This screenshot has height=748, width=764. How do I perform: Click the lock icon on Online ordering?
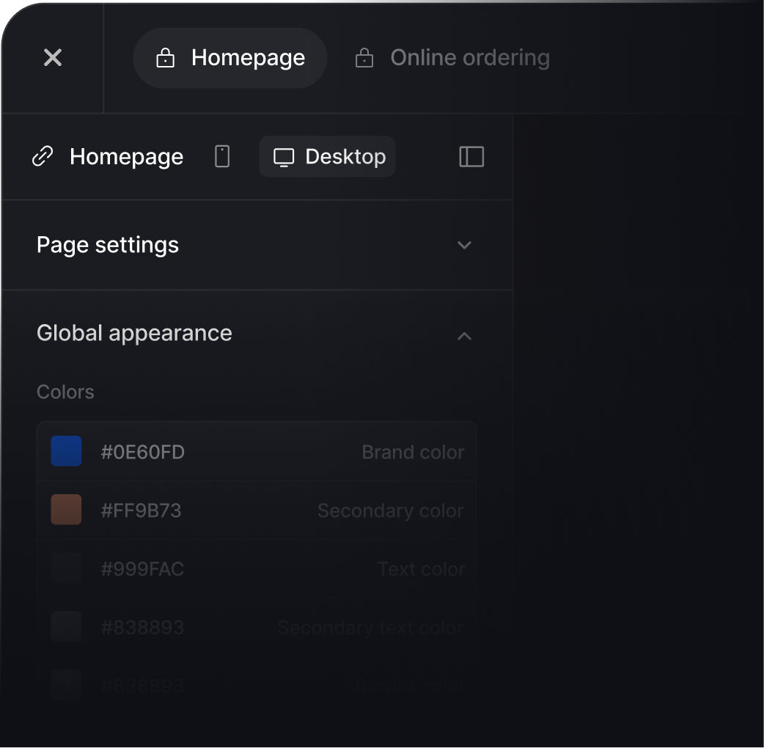[x=364, y=57]
